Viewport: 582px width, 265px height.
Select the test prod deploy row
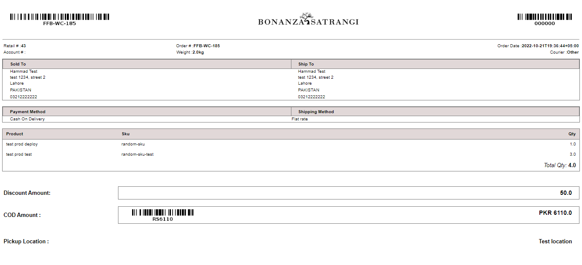point(22,144)
